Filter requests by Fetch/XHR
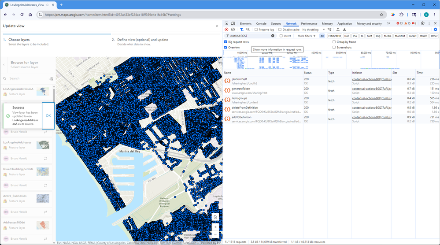The width and height of the screenshot is (440, 245). click(x=335, y=36)
